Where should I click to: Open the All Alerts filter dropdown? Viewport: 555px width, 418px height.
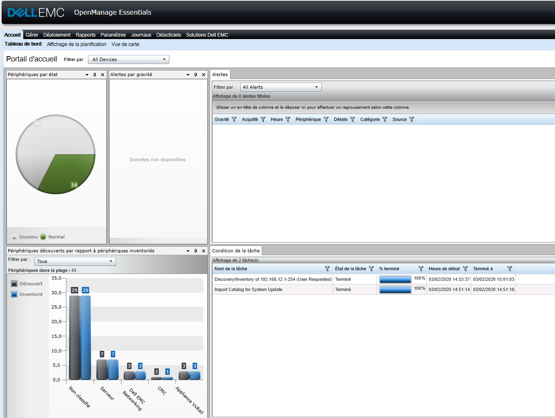click(281, 87)
